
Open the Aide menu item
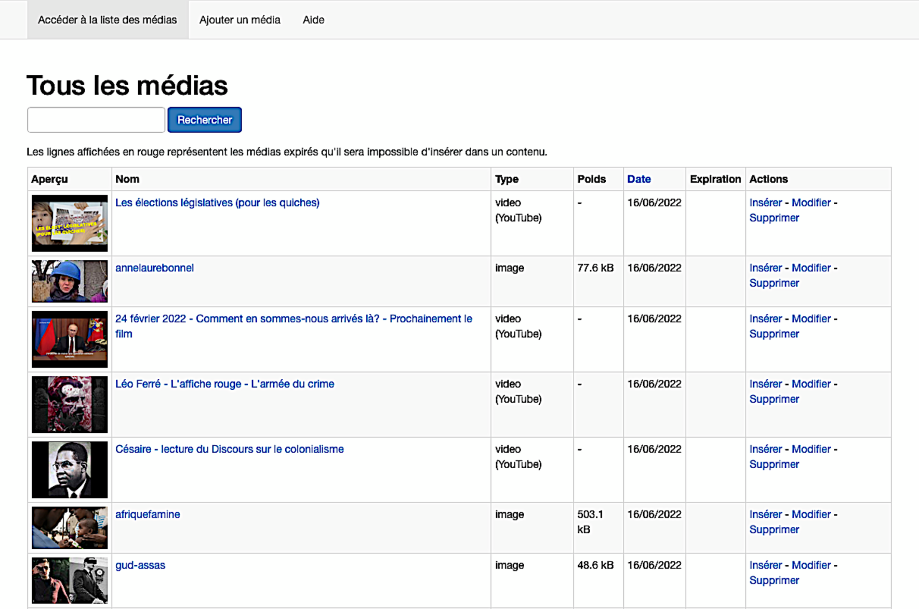click(x=313, y=20)
